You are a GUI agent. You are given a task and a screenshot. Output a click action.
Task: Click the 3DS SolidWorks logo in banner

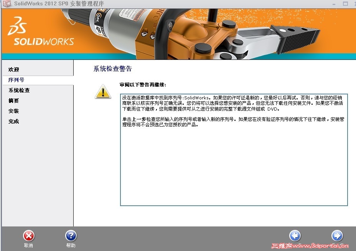pyautogui.click(x=41, y=31)
